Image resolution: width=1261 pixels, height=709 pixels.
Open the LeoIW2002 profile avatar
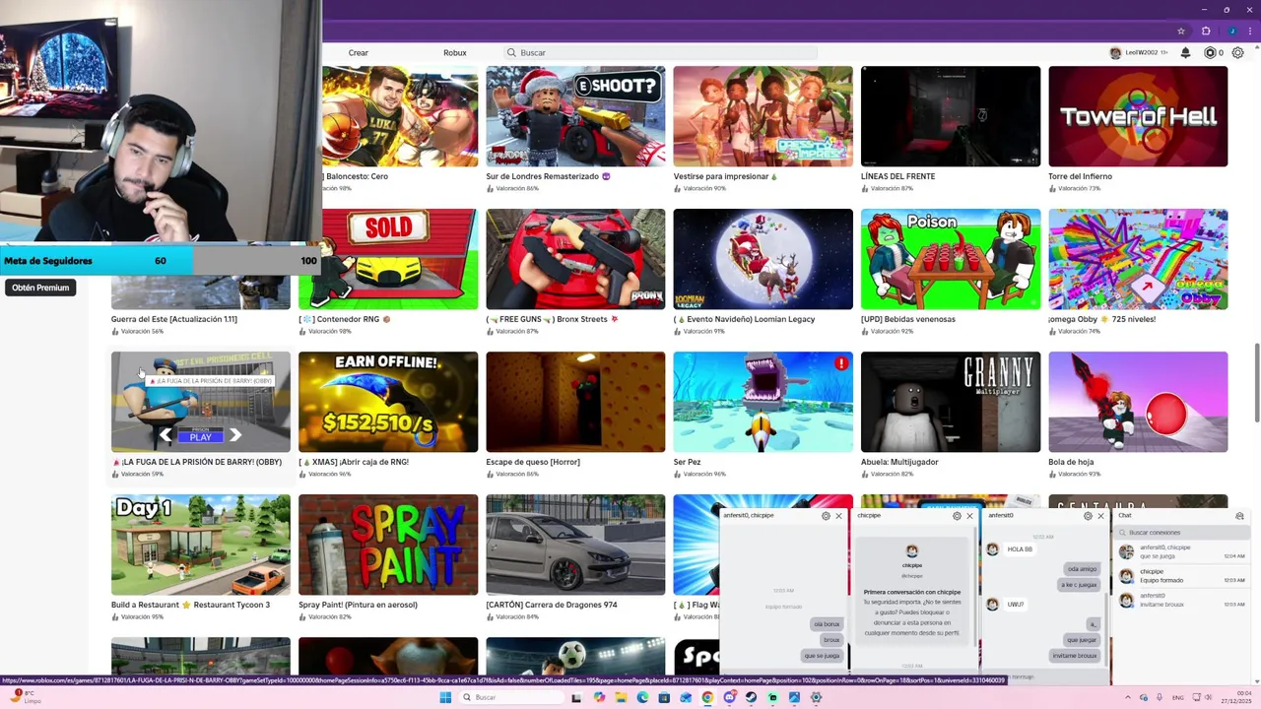1115,53
